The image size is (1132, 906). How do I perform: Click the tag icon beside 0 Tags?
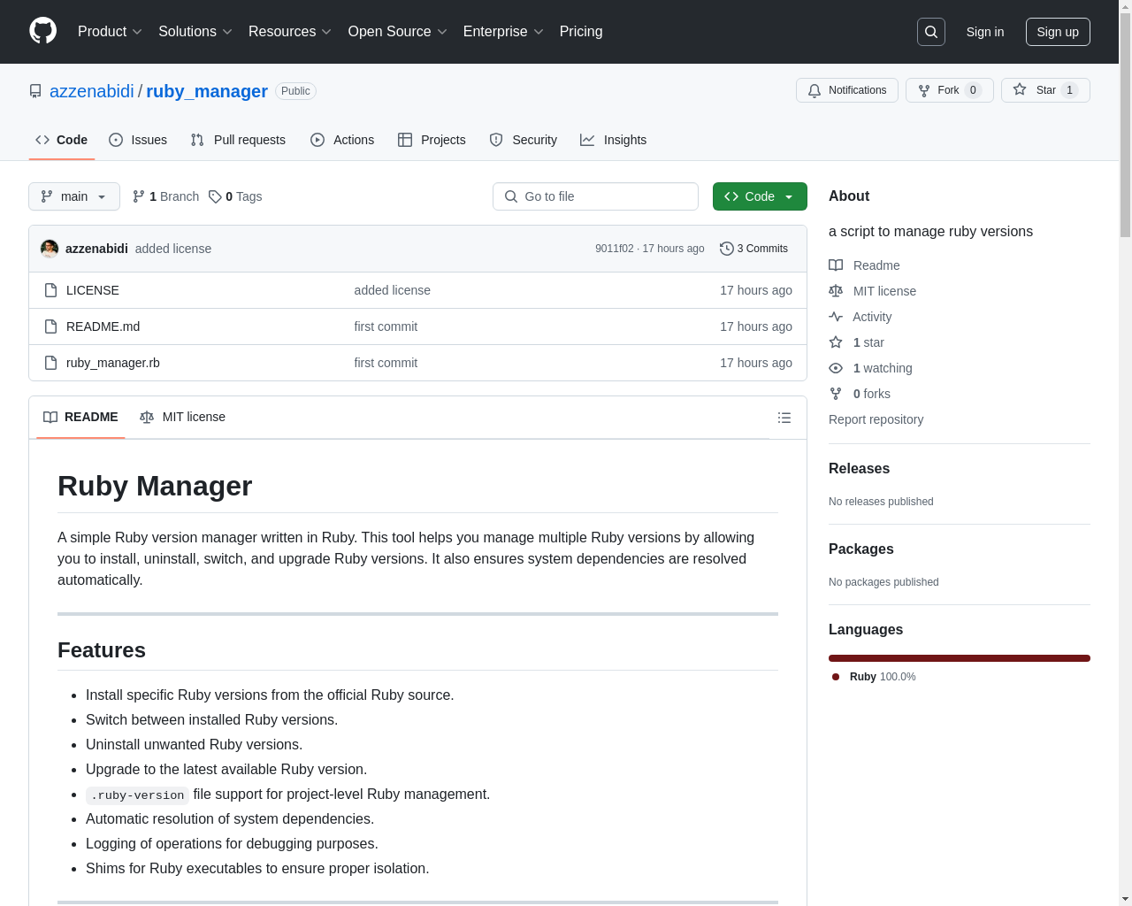[215, 196]
